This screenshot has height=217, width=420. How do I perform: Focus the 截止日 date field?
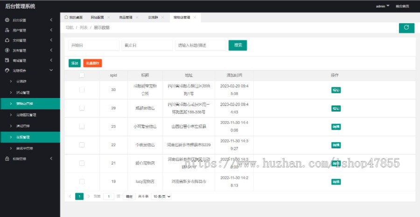147,45
